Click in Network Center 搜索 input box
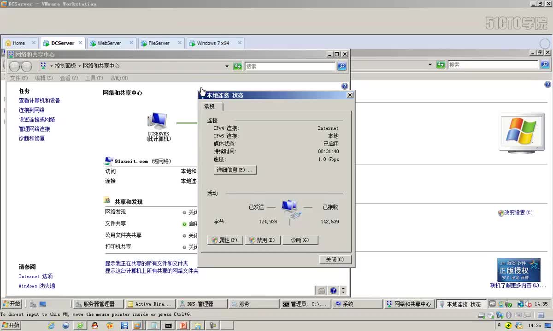The width and height of the screenshot is (553, 331). [290, 66]
